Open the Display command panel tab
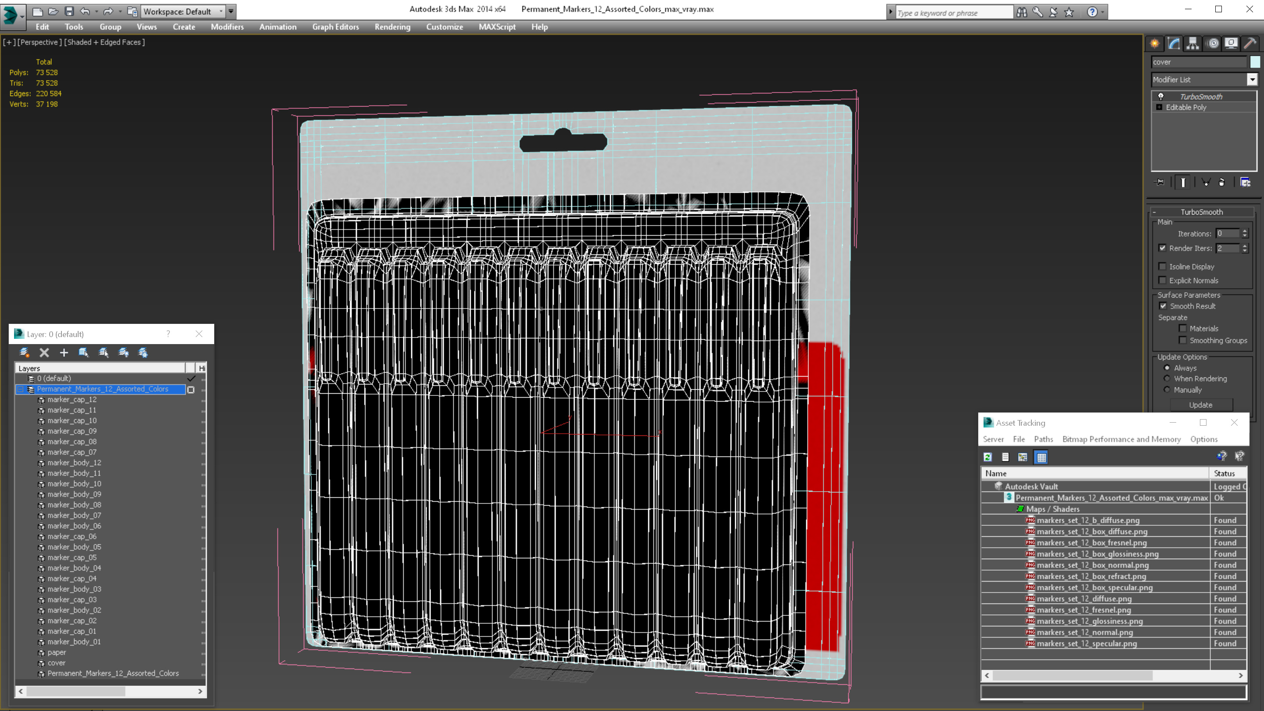This screenshot has height=711, width=1264. click(x=1231, y=44)
